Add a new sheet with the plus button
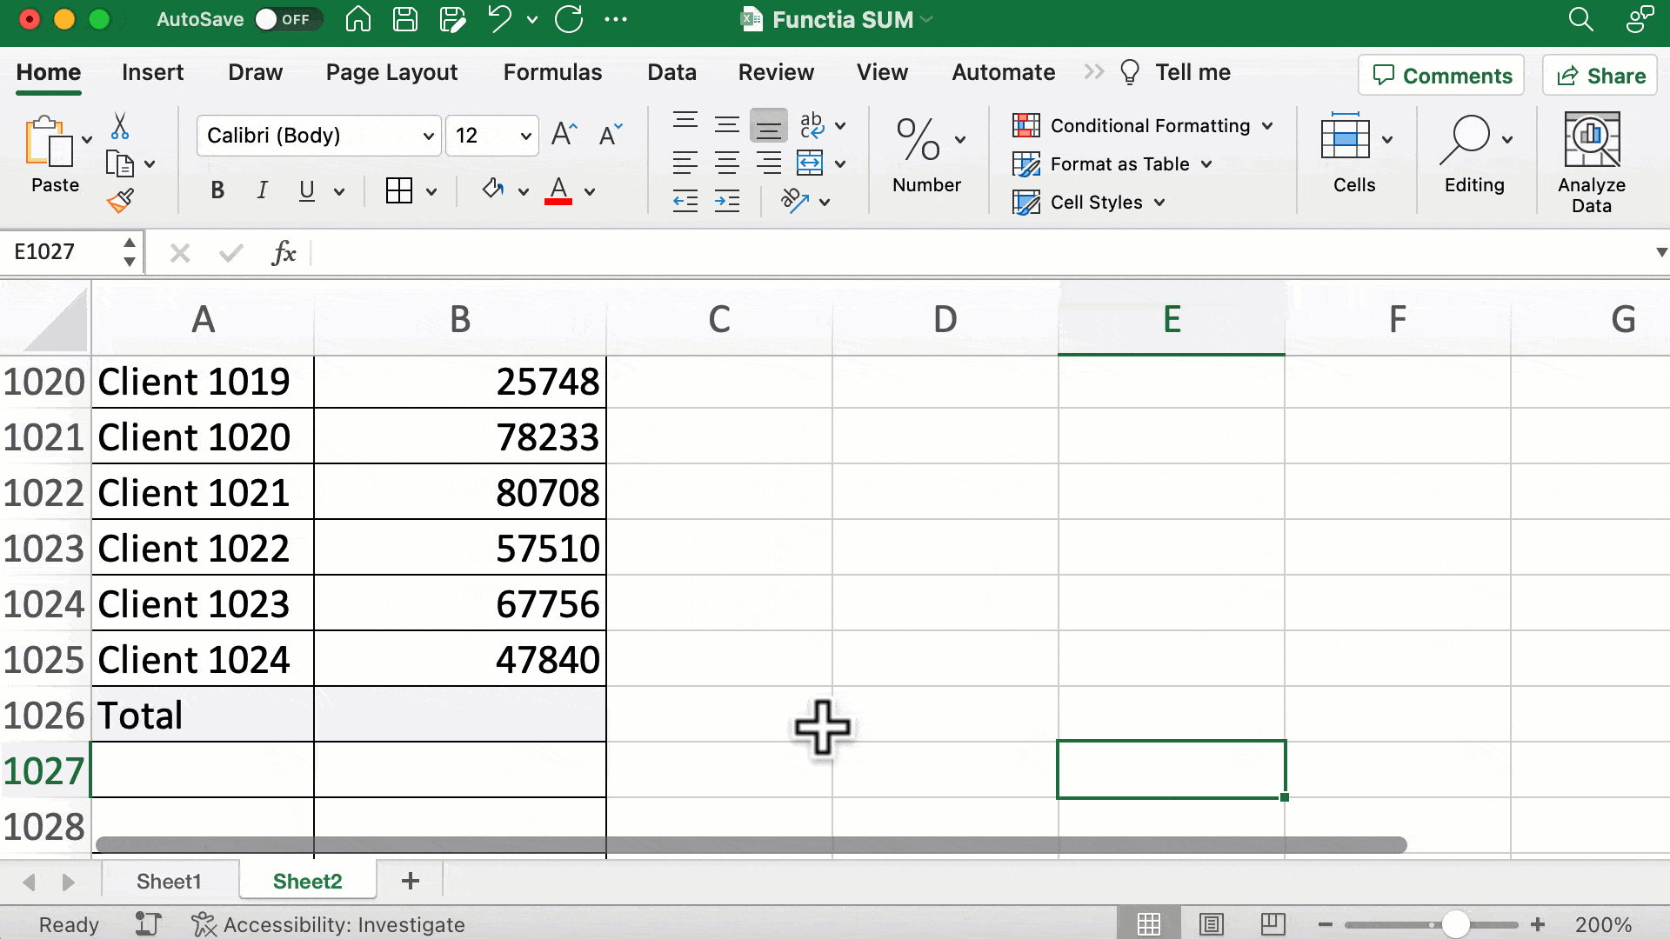This screenshot has height=939, width=1670. 410,880
